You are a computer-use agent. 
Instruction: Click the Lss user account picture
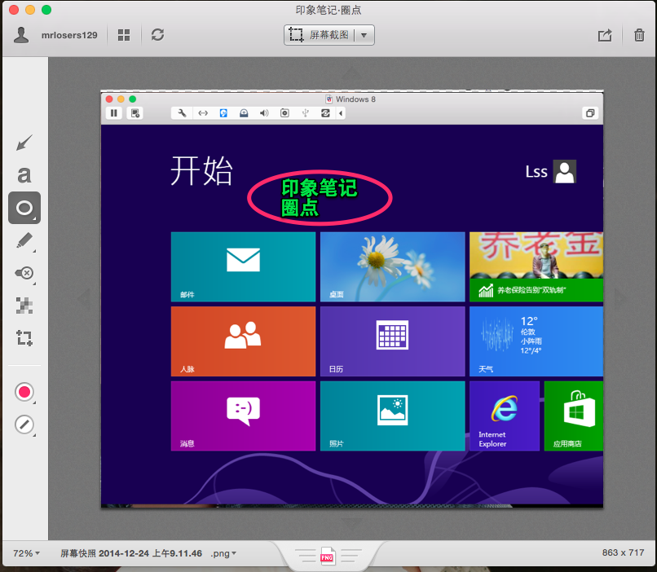coord(564,172)
